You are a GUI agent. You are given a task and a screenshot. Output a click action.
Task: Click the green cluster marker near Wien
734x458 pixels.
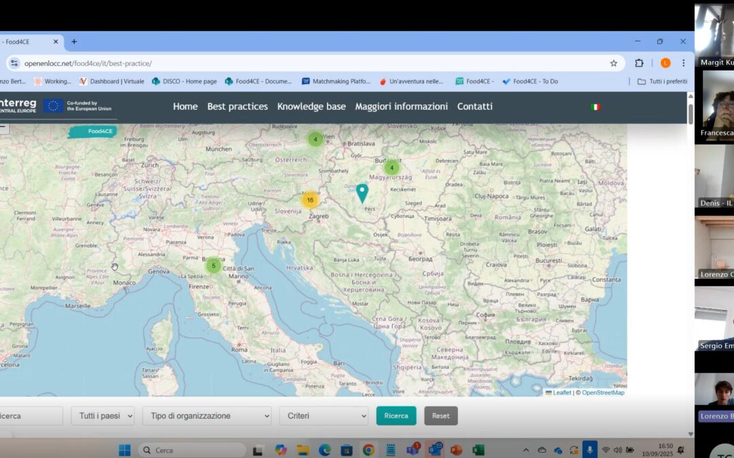[315, 138]
